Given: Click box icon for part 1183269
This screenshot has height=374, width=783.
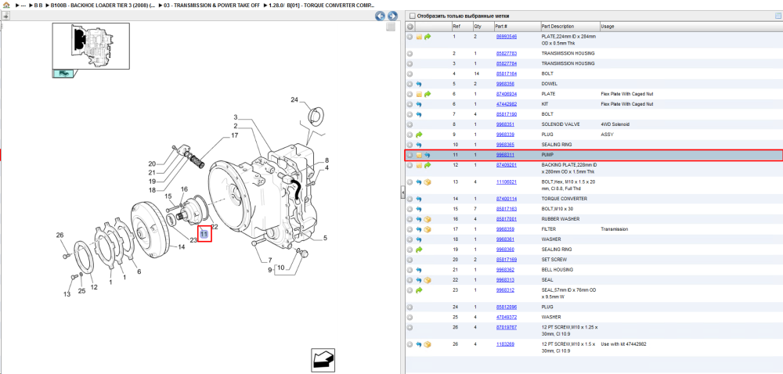Looking at the screenshot, I should [428, 344].
